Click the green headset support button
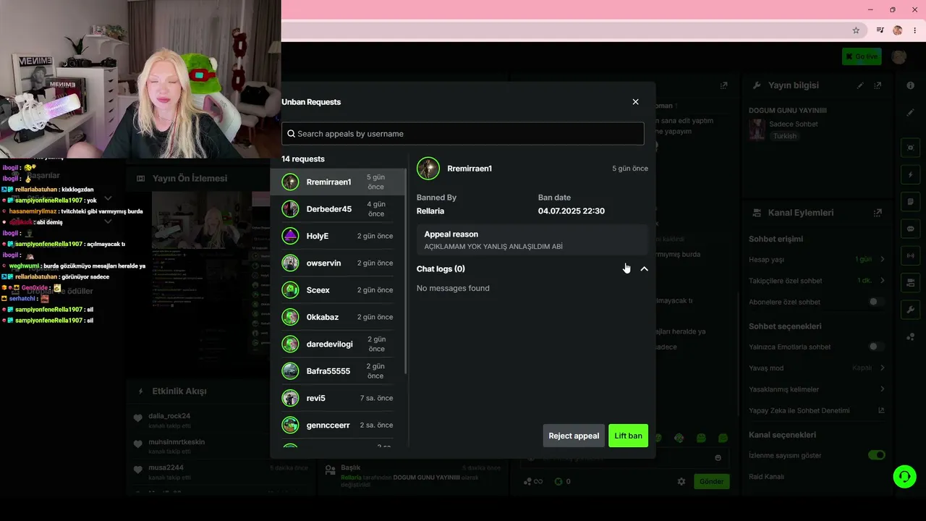The width and height of the screenshot is (926, 521). pos(904,477)
